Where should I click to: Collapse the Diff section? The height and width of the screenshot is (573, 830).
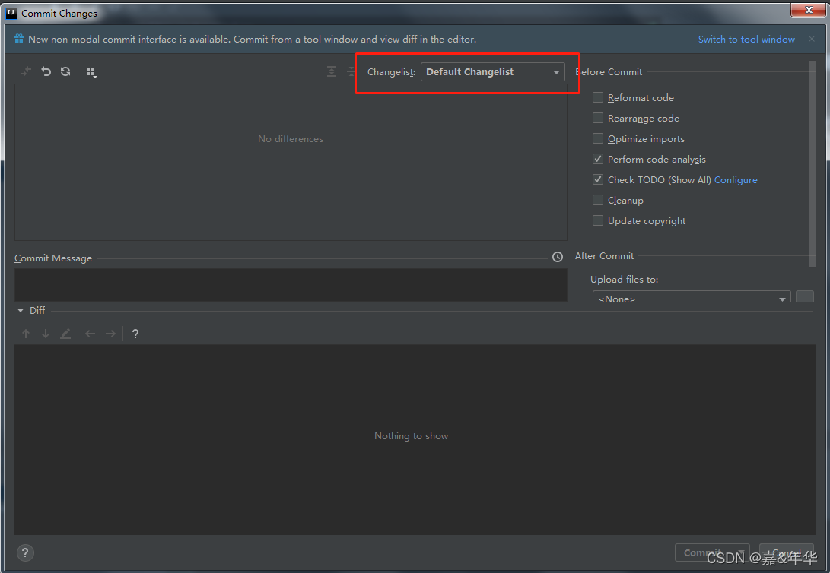[21, 310]
